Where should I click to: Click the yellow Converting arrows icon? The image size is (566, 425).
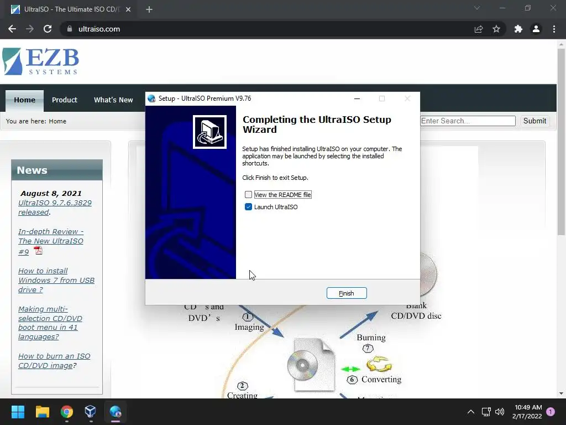(x=379, y=364)
